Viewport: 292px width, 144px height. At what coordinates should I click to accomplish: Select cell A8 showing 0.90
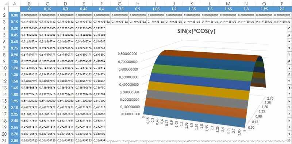tap(15, 55)
